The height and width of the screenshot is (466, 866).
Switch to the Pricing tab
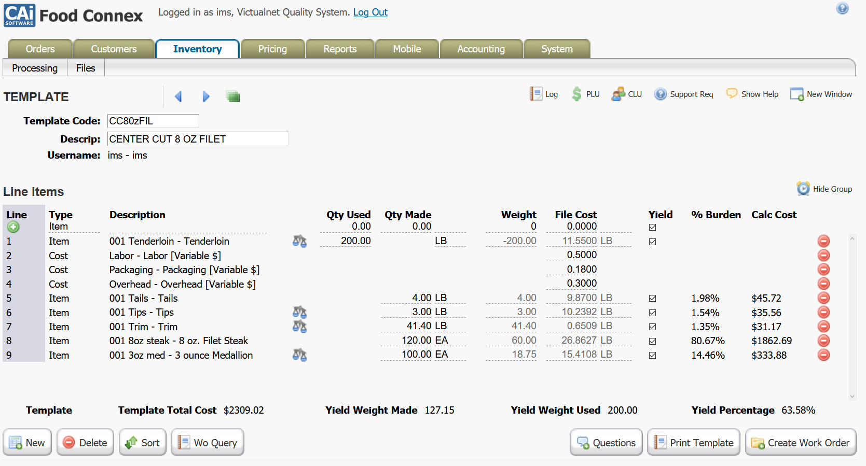272,49
